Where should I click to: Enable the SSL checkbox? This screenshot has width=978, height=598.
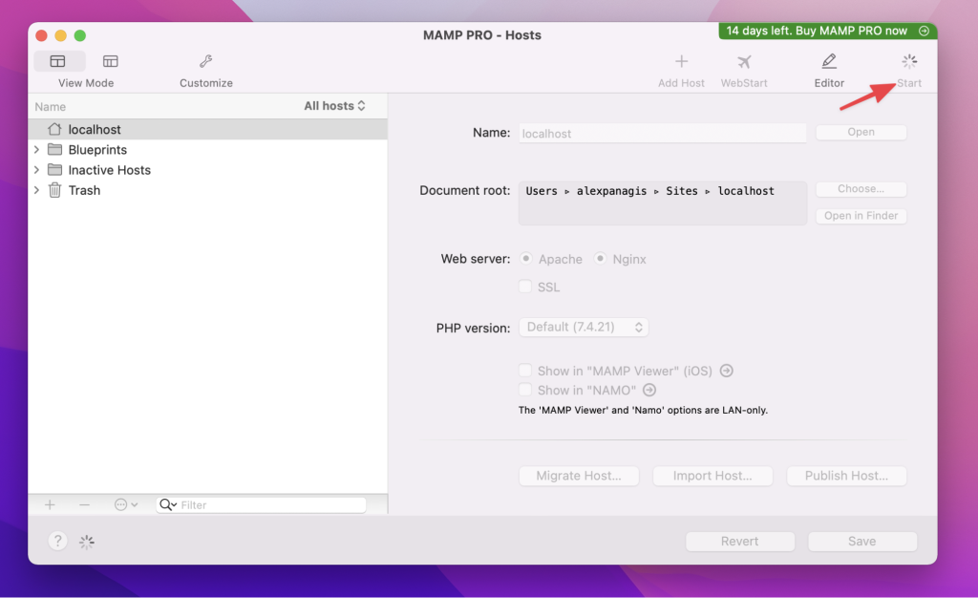pyautogui.click(x=525, y=287)
